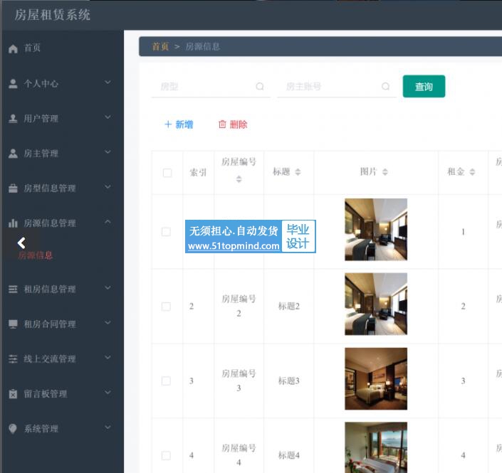Expand the 租房信息管理 menu chevron
Screen dimensions: 502x473
point(108,288)
